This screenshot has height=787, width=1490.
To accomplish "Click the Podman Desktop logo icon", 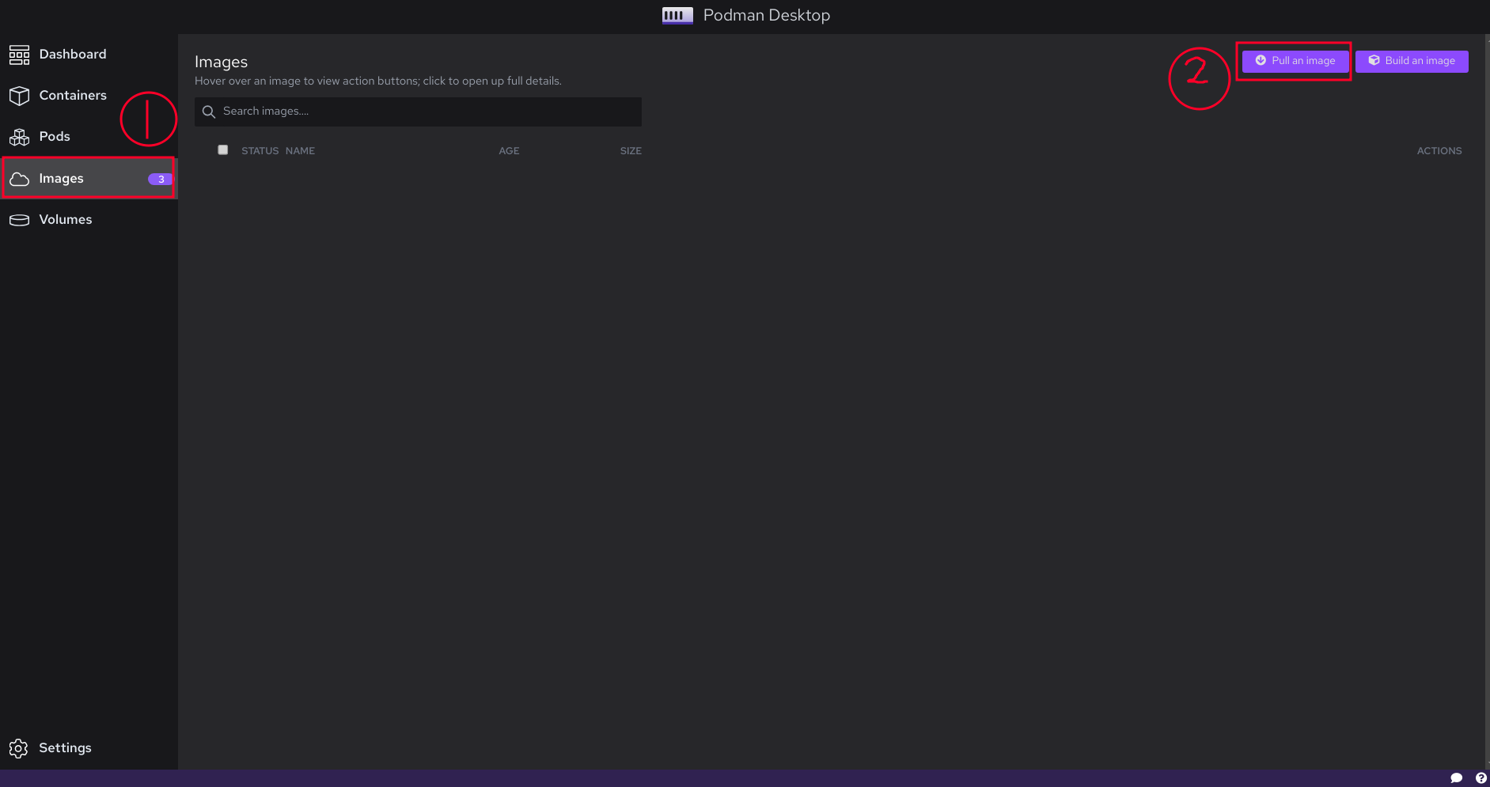I will tap(677, 15).
